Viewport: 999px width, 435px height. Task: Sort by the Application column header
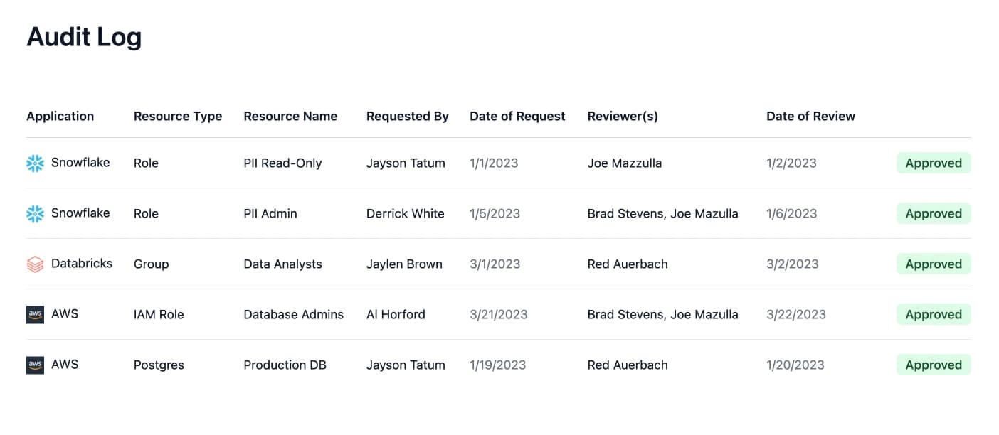click(60, 117)
